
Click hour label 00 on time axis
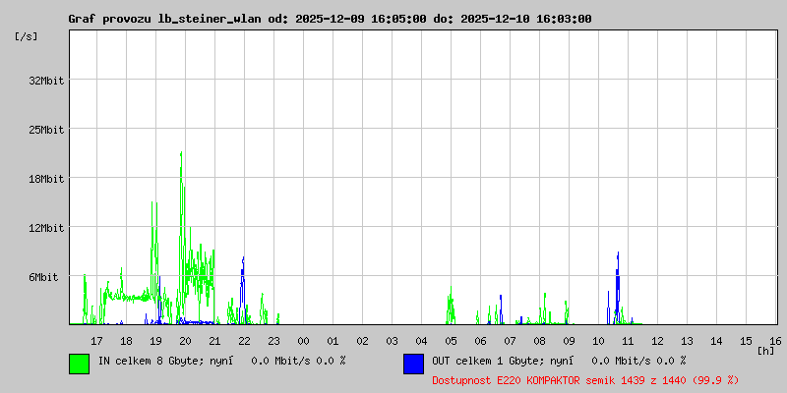pos(303,341)
